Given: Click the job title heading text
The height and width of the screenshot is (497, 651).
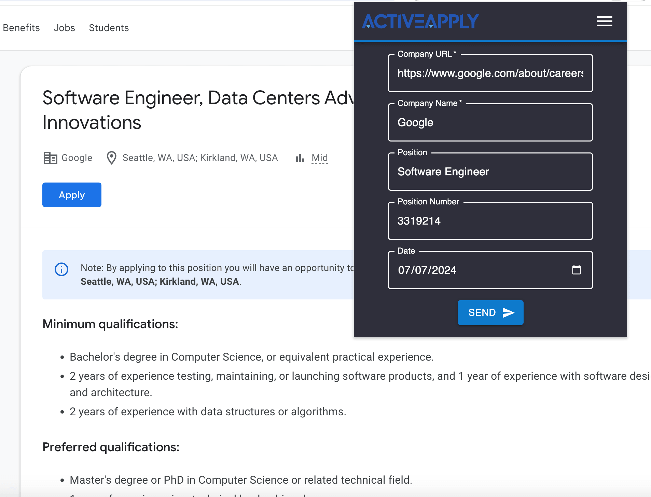Looking at the screenshot, I should 198,110.
